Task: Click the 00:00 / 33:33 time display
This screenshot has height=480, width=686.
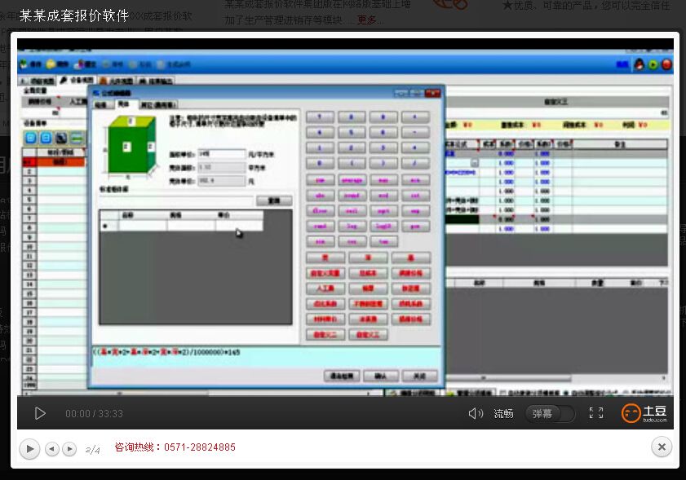Action: coord(94,414)
